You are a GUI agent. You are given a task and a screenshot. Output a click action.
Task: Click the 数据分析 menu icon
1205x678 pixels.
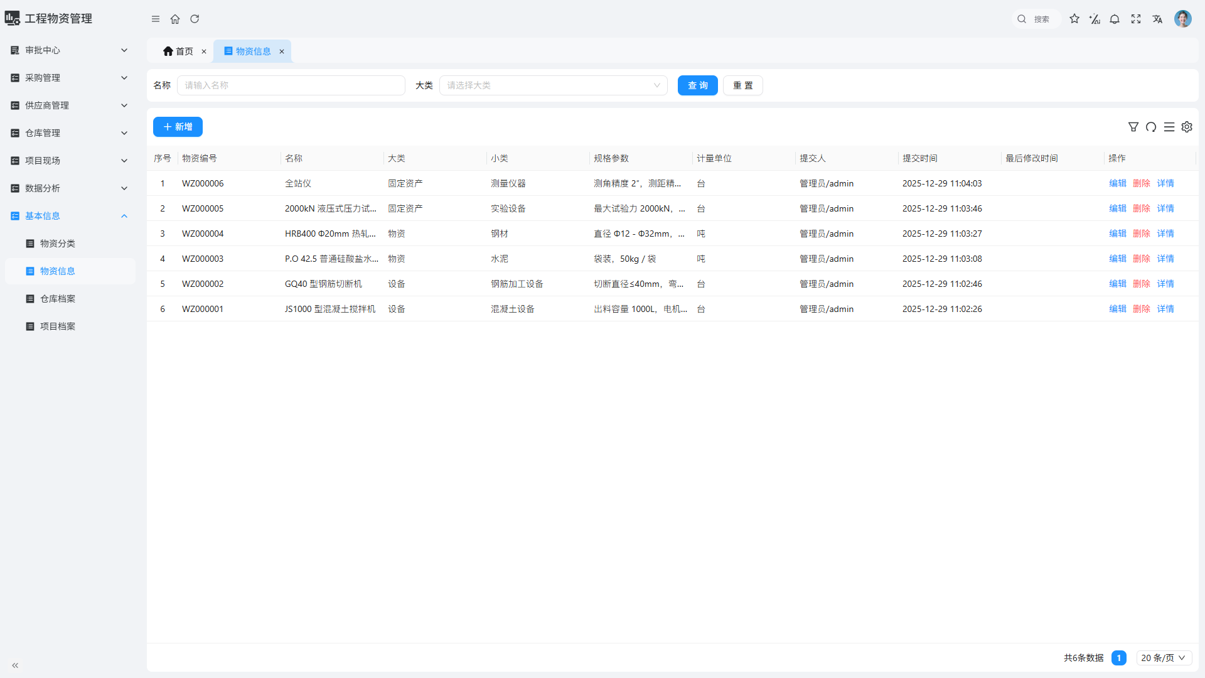[15, 188]
